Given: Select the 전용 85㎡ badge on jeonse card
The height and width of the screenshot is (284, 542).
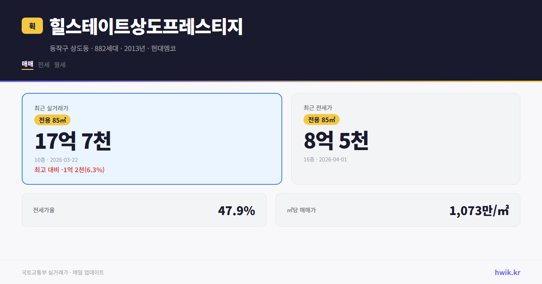Looking at the screenshot, I should (x=322, y=120).
